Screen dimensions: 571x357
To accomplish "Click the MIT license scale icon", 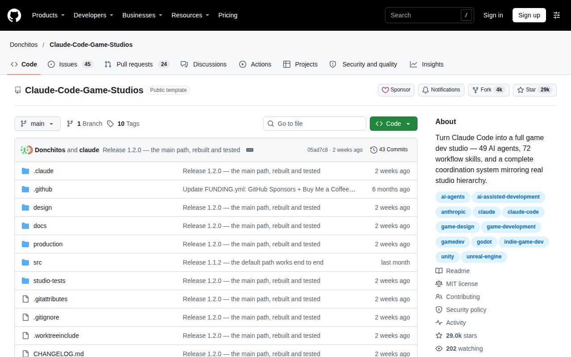I will [x=439, y=284].
